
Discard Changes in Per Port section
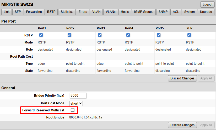click(182, 78)
